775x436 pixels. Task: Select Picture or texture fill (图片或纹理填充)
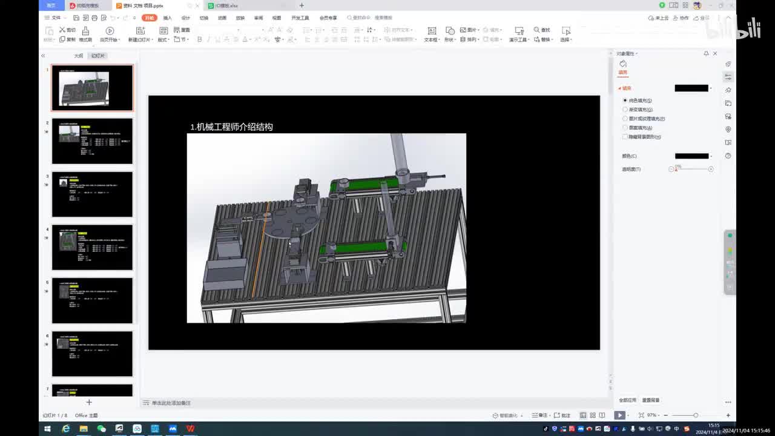(625, 119)
